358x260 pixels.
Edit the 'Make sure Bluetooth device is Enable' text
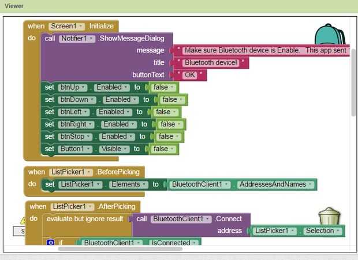(266, 50)
